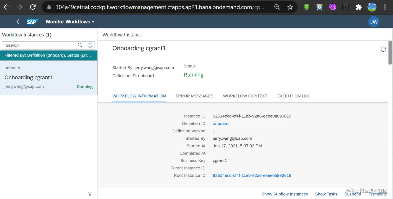Click the Onboarding cgrant1 heading
393x199 pixels.
pyautogui.click(x=139, y=48)
